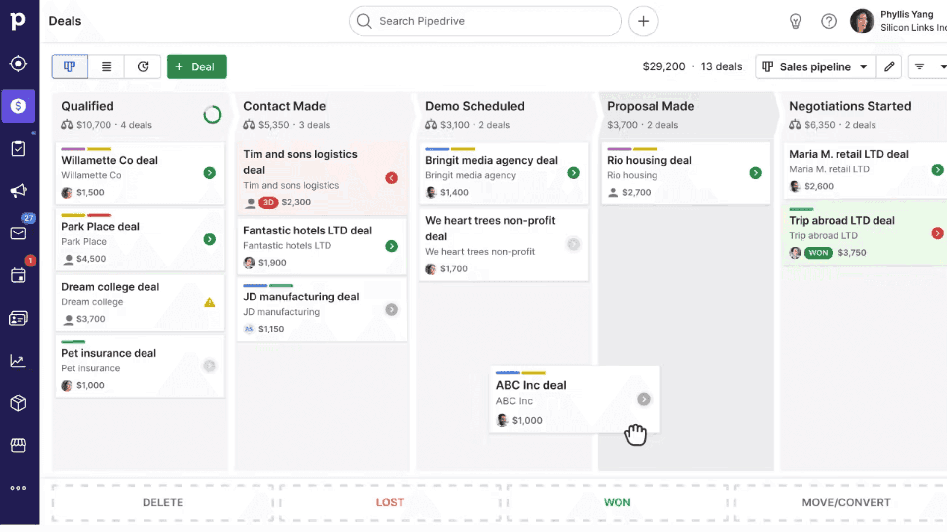Image resolution: width=947 pixels, height=532 pixels.
Task: Click the AS owner avatar on JD manufacturing
Action: 249,329
